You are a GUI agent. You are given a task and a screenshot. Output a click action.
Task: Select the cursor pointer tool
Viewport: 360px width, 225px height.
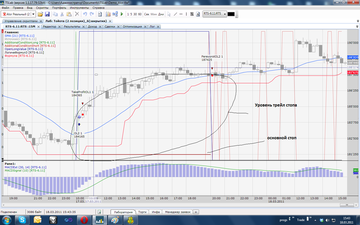[x=169, y=14]
